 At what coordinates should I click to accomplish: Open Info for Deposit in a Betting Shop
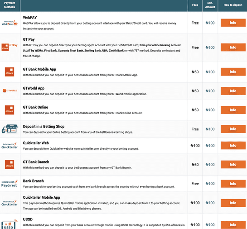pyautogui.click(x=233, y=129)
